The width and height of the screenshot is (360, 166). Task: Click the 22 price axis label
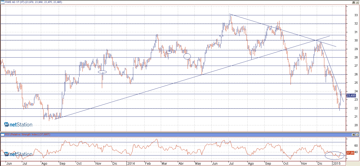click(x=356, y=108)
